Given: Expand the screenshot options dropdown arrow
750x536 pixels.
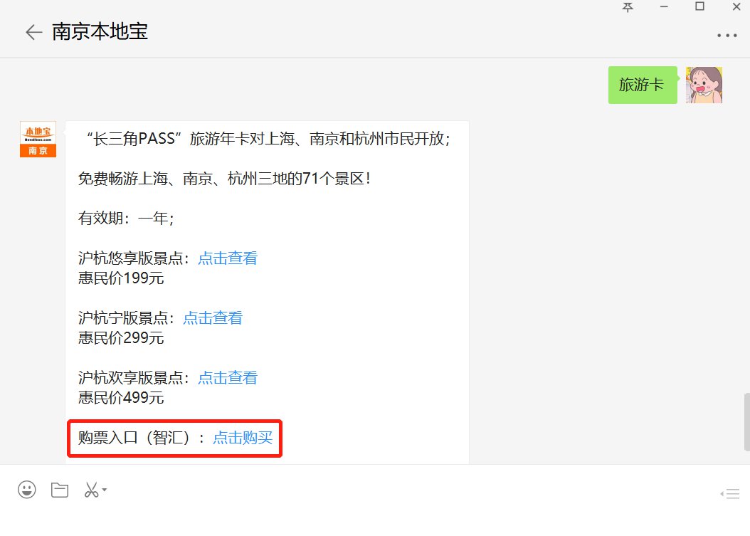Looking at the screenshot, I should [x=105, y=490].
